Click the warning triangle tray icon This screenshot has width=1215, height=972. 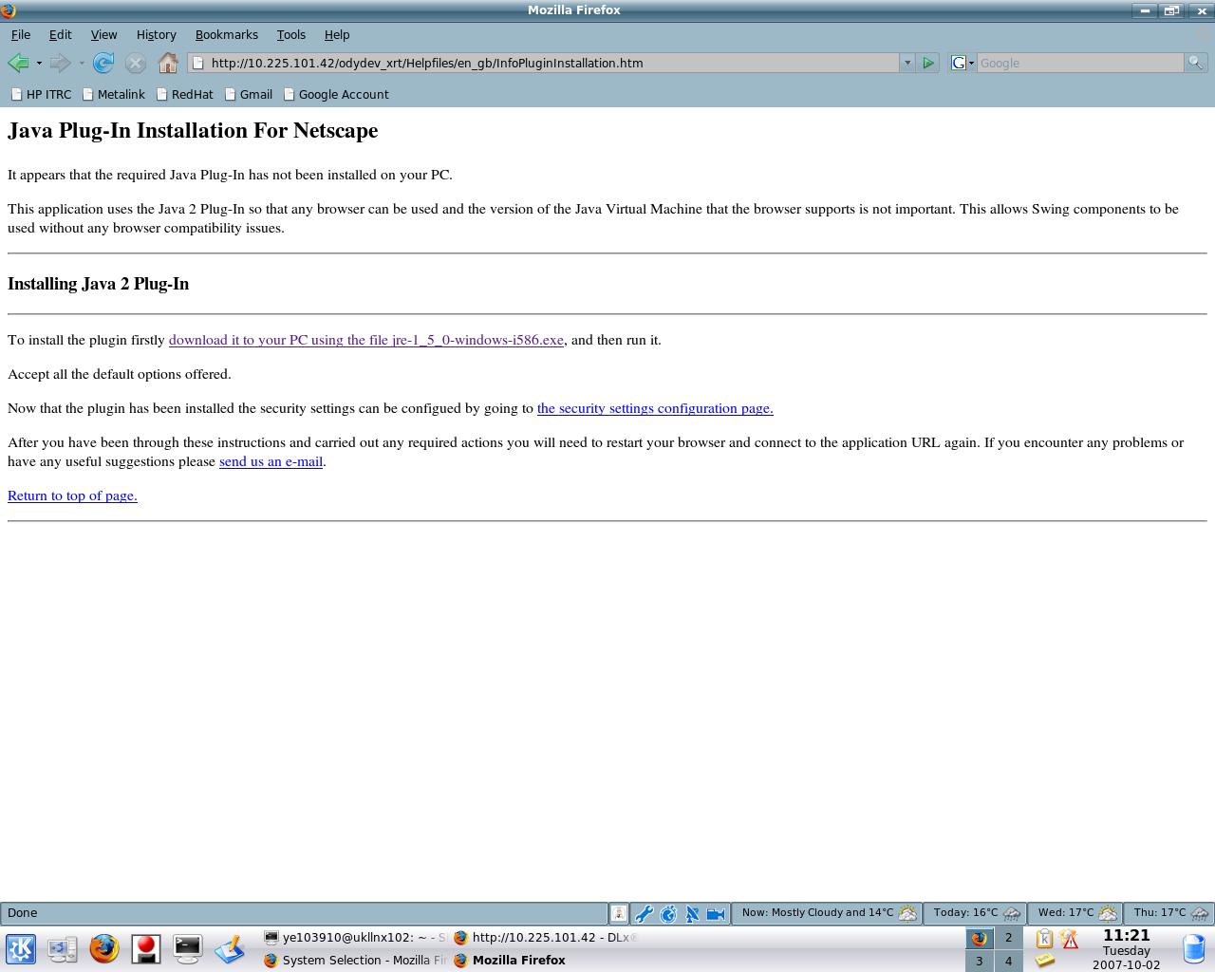(x=1070, y=939)
